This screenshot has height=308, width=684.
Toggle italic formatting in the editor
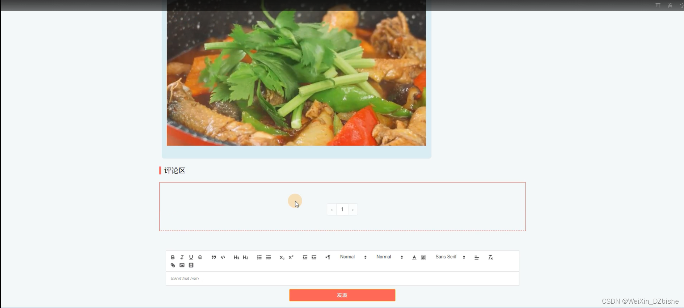tap(182, 257)
